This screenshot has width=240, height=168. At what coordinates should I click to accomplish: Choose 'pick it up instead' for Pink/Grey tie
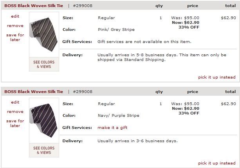(217, 77)
